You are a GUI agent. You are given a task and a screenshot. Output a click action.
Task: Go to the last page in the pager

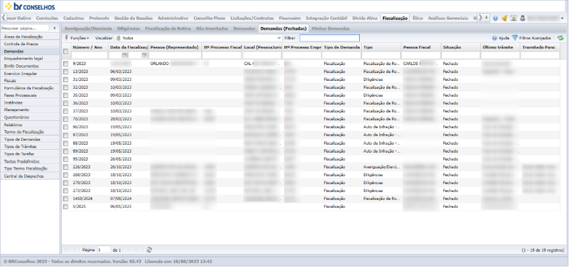[x=137, y=250]
